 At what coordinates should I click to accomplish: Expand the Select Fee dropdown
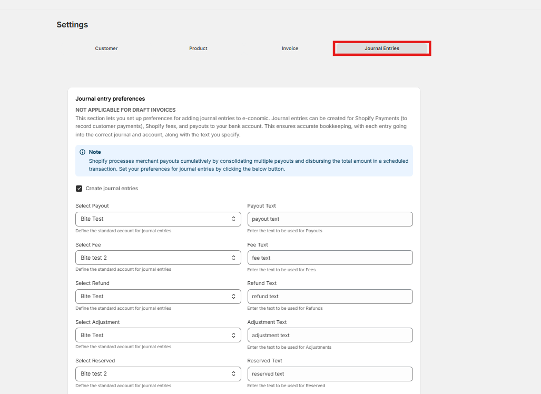click(158, 258)
